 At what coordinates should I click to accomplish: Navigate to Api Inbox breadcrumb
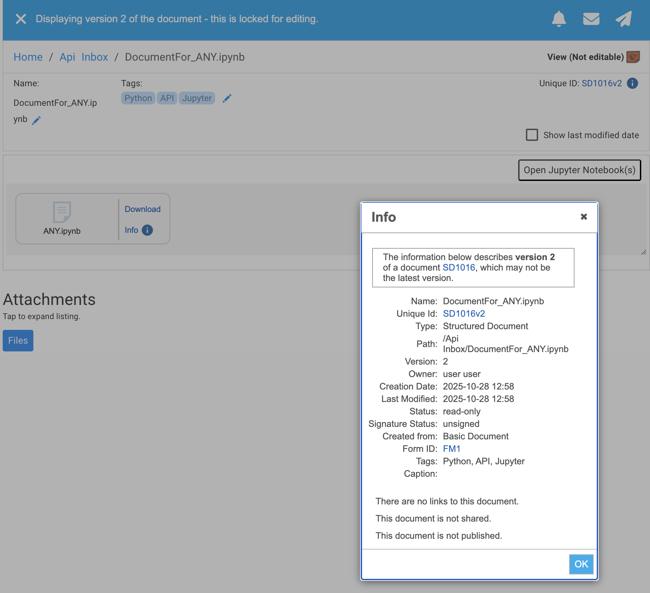pyautogui.click(x=84, y=57)
